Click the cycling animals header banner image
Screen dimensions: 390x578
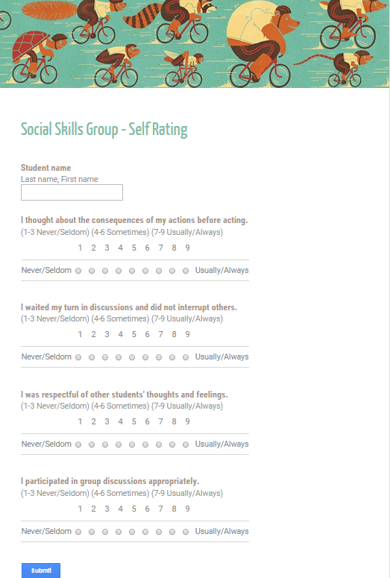click(x=195, y=44)
